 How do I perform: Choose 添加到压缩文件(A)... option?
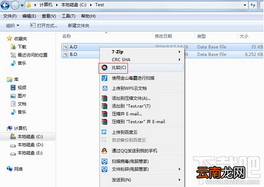pyautogui.click(x=131, y=98)
